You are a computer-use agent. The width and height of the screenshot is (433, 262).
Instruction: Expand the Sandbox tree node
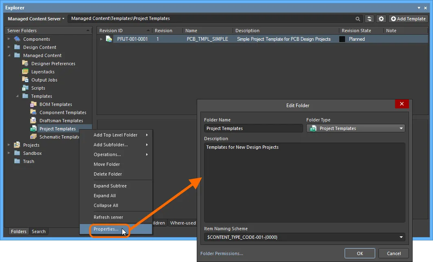pos(9,153)
